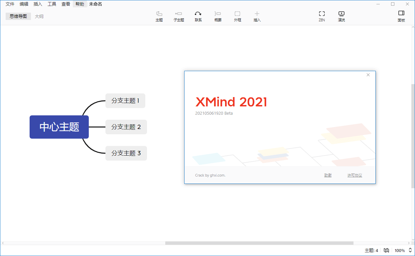Open the 文件 menu
Screen dimensions: 415x256
click(x=10, y=4)
